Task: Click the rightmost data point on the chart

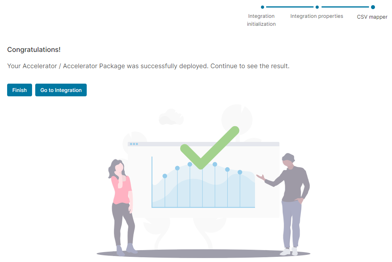Action: pos(240,172)
